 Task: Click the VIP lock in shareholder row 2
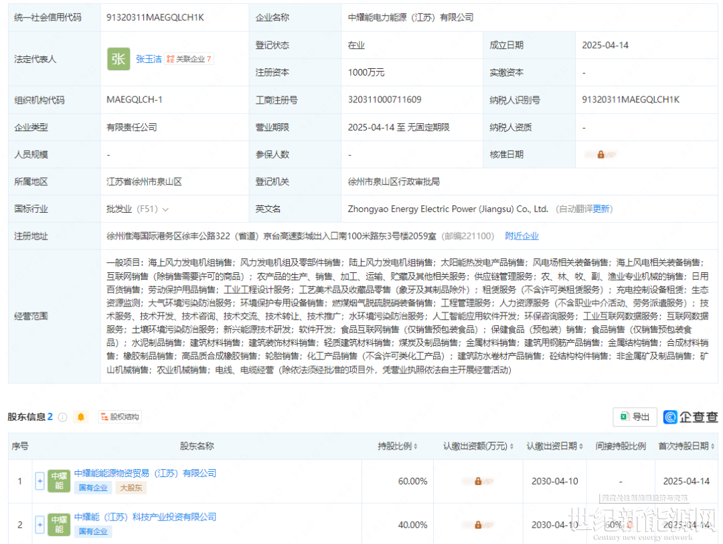478,525
